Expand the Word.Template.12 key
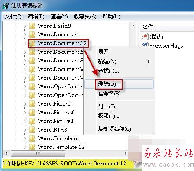The width and height of the screenshot is (194, 171). coord(25,147)
